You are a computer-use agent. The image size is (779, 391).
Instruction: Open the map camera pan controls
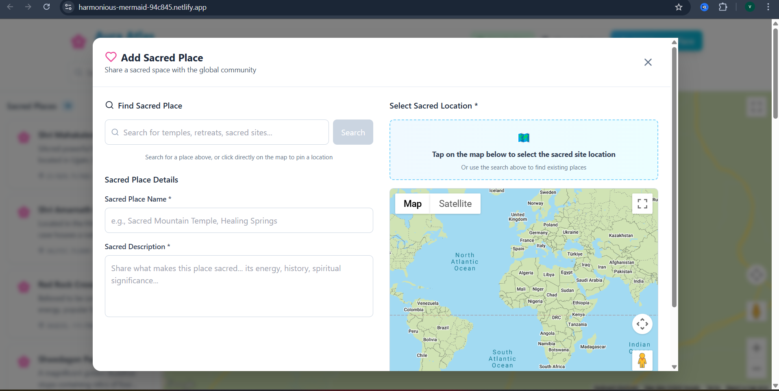pos(642,324)
